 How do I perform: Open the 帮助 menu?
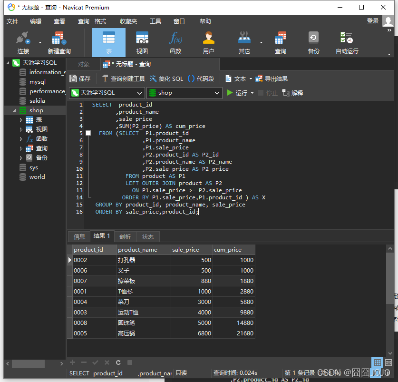point(205,21)
